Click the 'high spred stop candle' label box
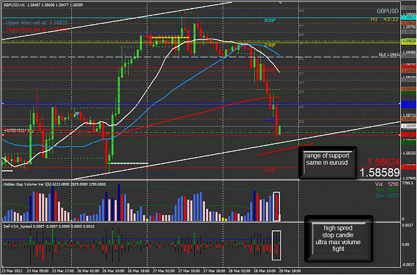 click(x=338, y=238)
